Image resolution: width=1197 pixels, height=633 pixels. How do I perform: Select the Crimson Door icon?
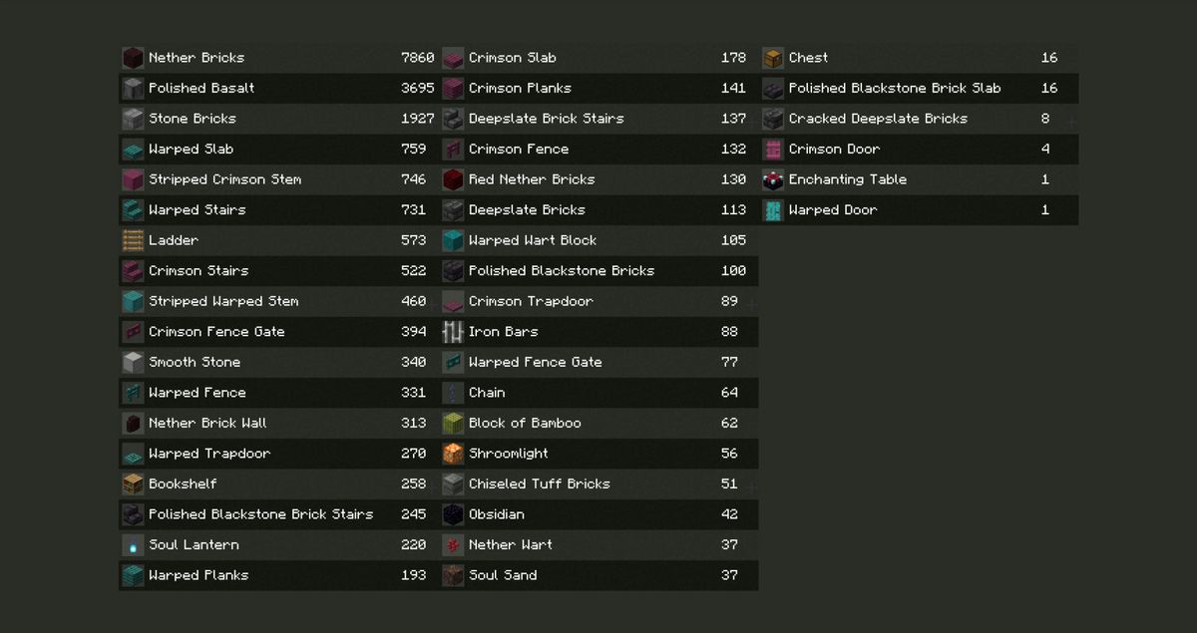coord(773,150)
